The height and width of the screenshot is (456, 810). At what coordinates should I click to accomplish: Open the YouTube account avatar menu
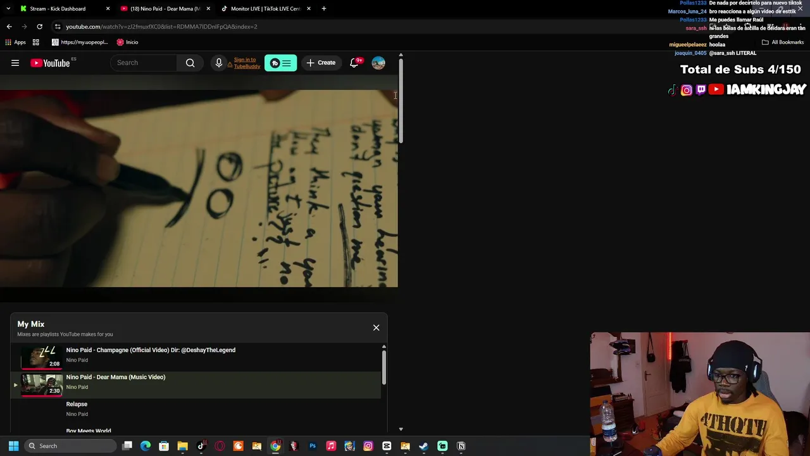[x=378, y=63]
